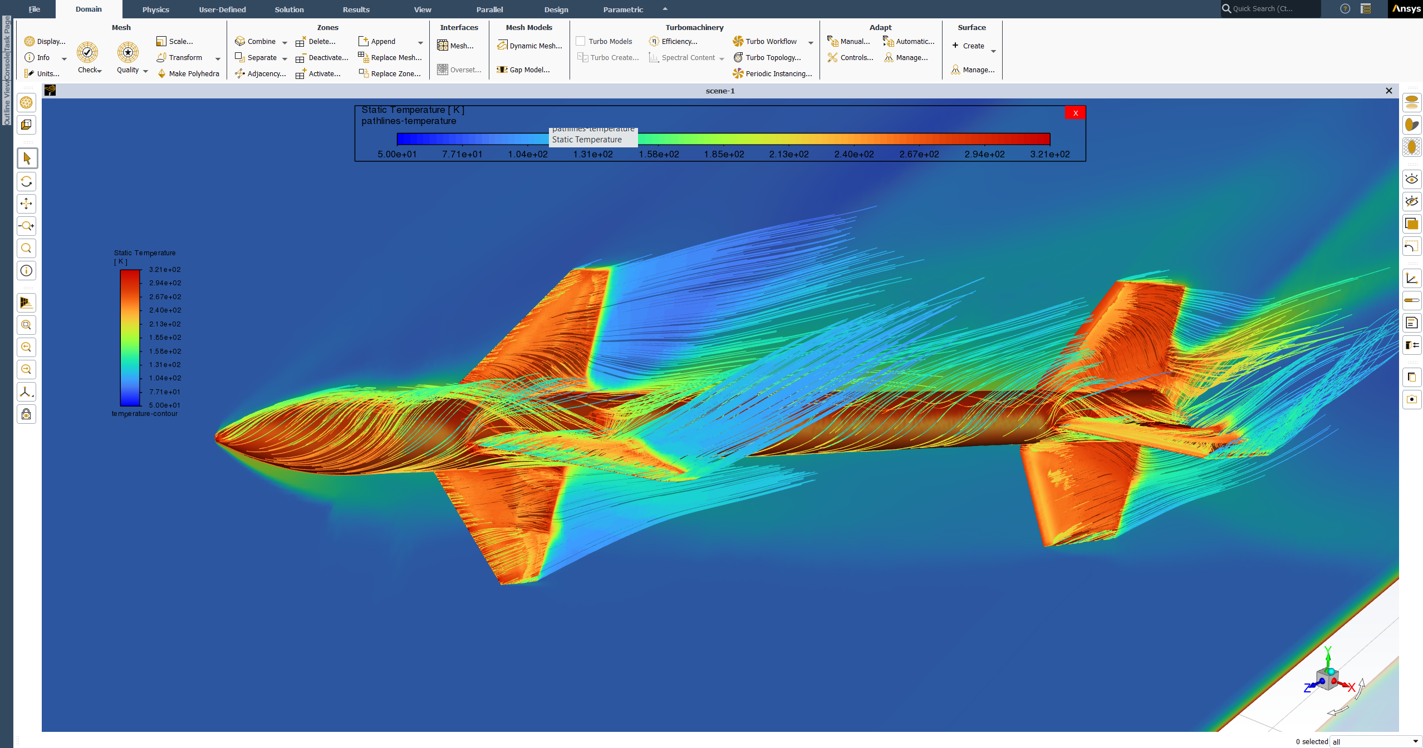This screenshot has width=1423, height=748.
Task: Open layout options icon in title bar
Action: click(1366, 8)
